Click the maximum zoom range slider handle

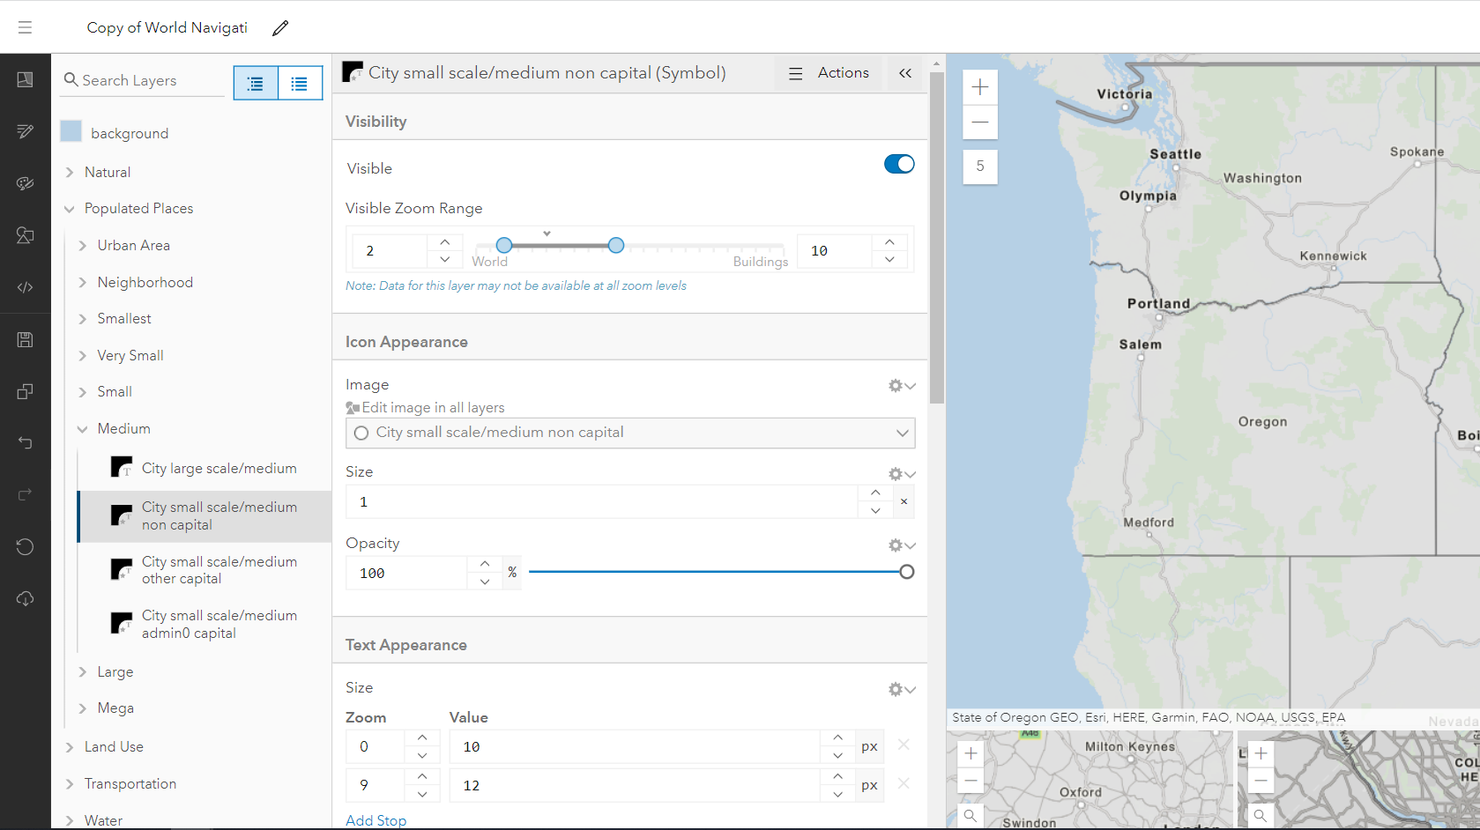click(x=616, y=245)
